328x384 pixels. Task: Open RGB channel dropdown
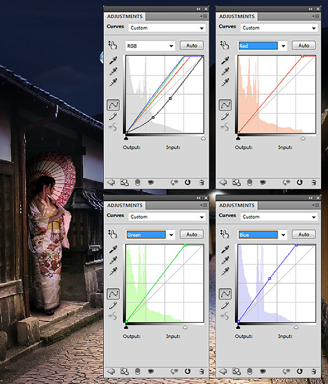pos(150,46)
